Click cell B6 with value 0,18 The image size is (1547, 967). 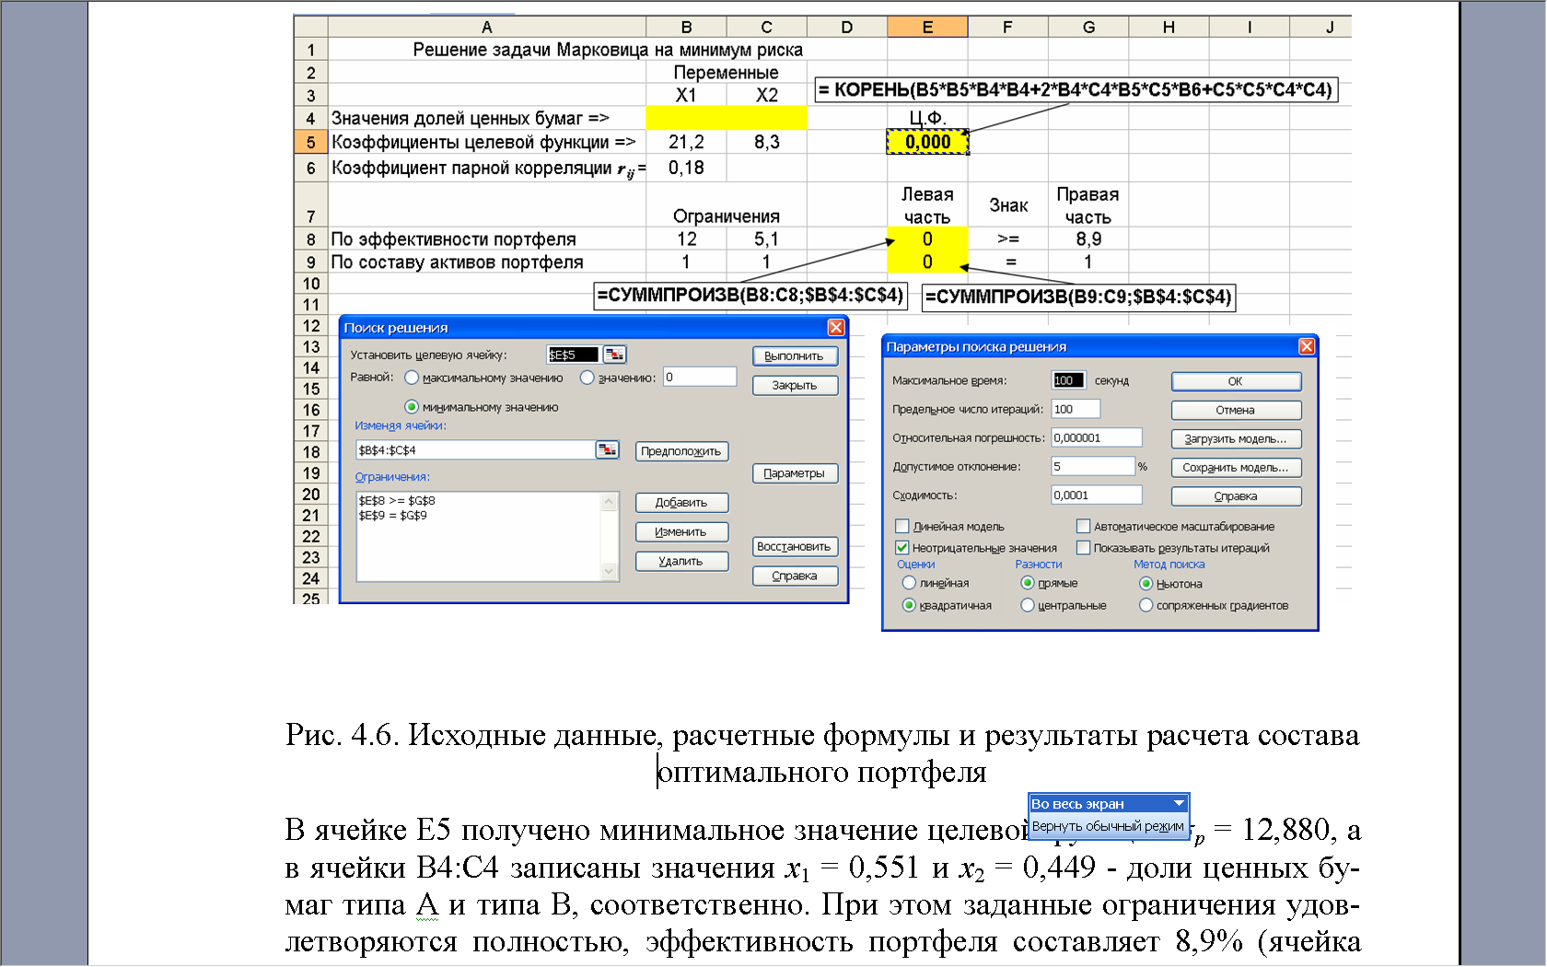point(686,168)
